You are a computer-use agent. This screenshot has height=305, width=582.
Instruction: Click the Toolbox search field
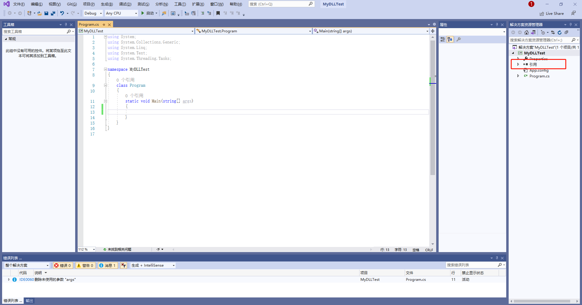click(x=38, y=31)
